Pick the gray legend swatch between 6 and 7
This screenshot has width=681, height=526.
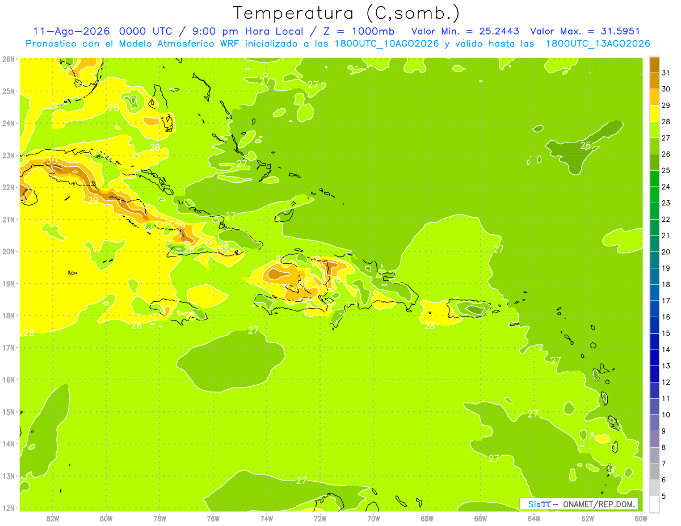pyautogui.click(x=654, y=472)
